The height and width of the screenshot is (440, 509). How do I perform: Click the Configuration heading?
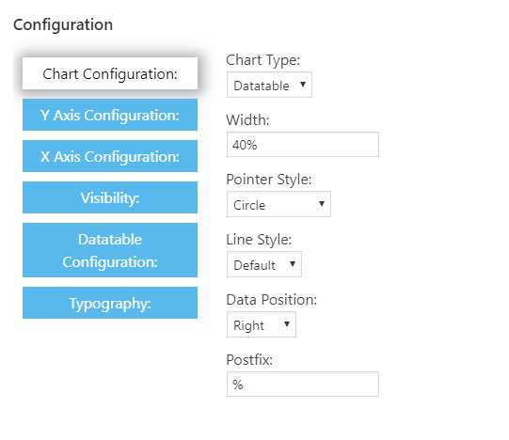pos(63,25)
